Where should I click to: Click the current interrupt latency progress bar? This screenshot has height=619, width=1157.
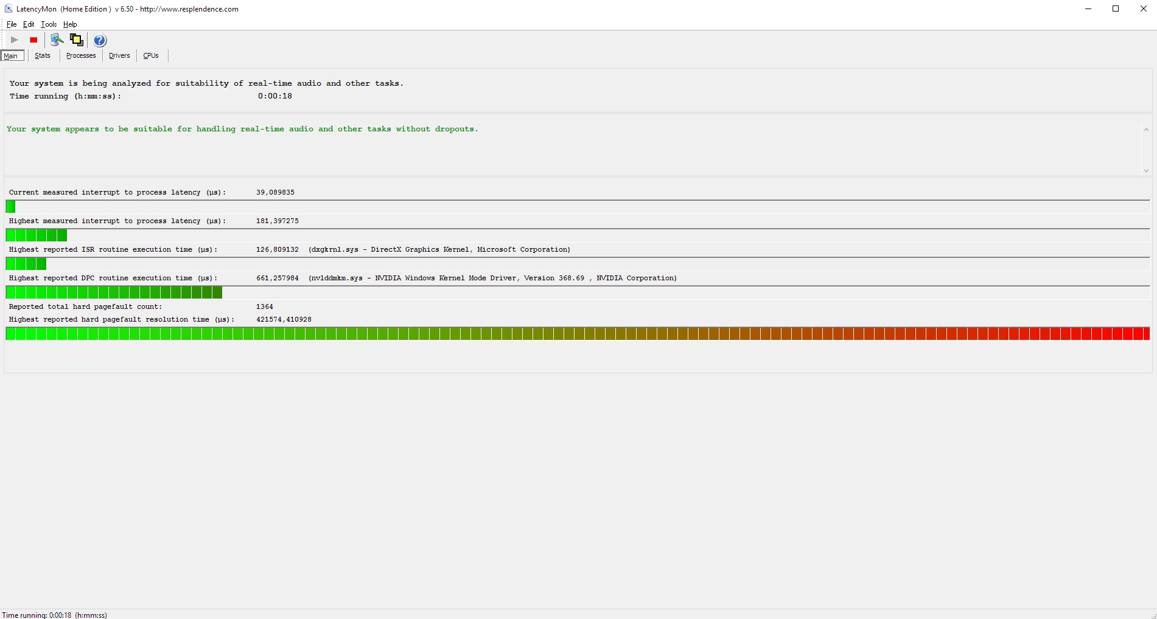[x=578, y=207]
